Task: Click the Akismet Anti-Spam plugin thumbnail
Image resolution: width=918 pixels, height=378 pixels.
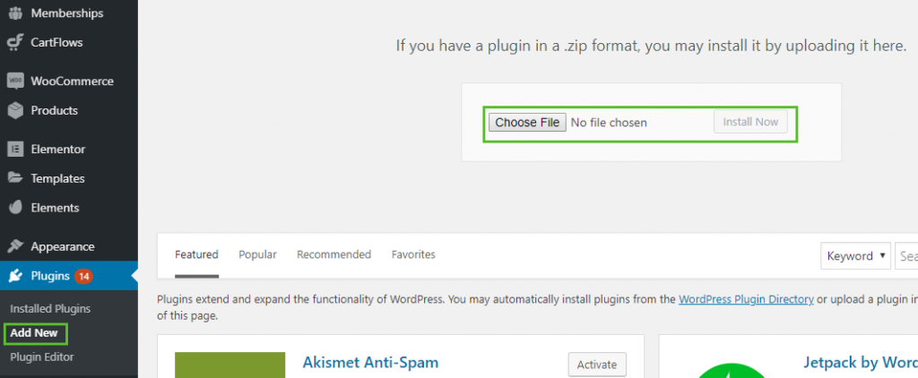Action: pos(229,365)
